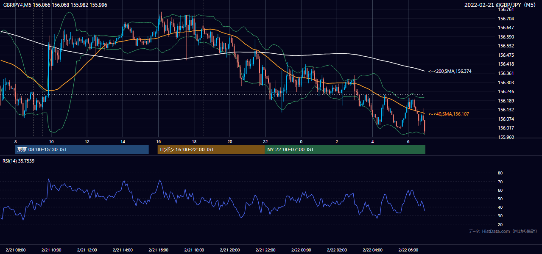Click the RSI(14) 35.7539 indicator label

click(x=19, y=161)
